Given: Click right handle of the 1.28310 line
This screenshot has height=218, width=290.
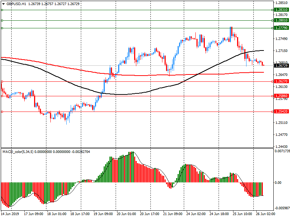Looking at the screenshot, I should click(x=273, y=10).
